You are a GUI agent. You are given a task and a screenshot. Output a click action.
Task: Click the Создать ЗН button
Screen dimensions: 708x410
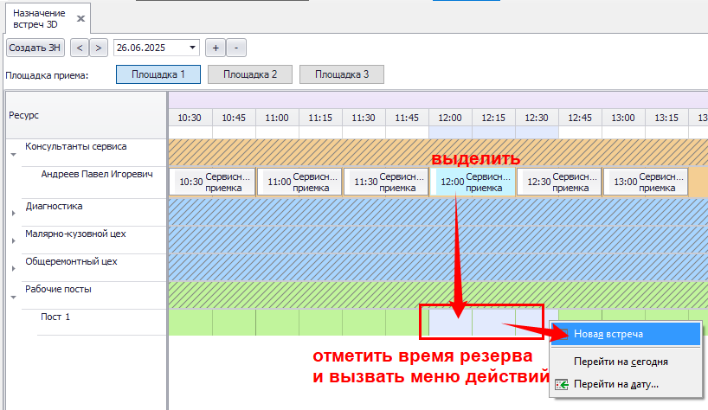tap(35, 48)
